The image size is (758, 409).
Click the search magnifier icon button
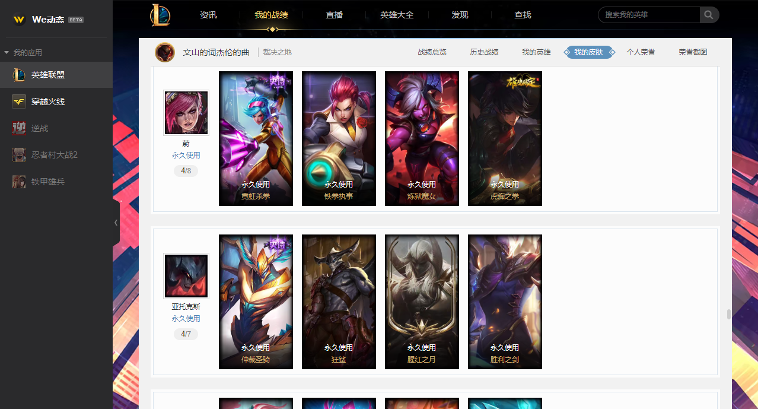coord(709,15)
